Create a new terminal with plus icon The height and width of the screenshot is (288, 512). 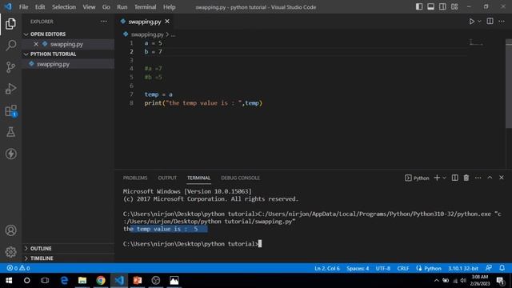pyautogui.click(x=437, y=178)
